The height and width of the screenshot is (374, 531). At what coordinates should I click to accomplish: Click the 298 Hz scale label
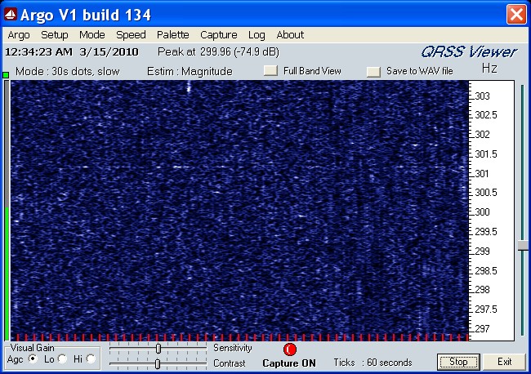[x=483, y=290]
